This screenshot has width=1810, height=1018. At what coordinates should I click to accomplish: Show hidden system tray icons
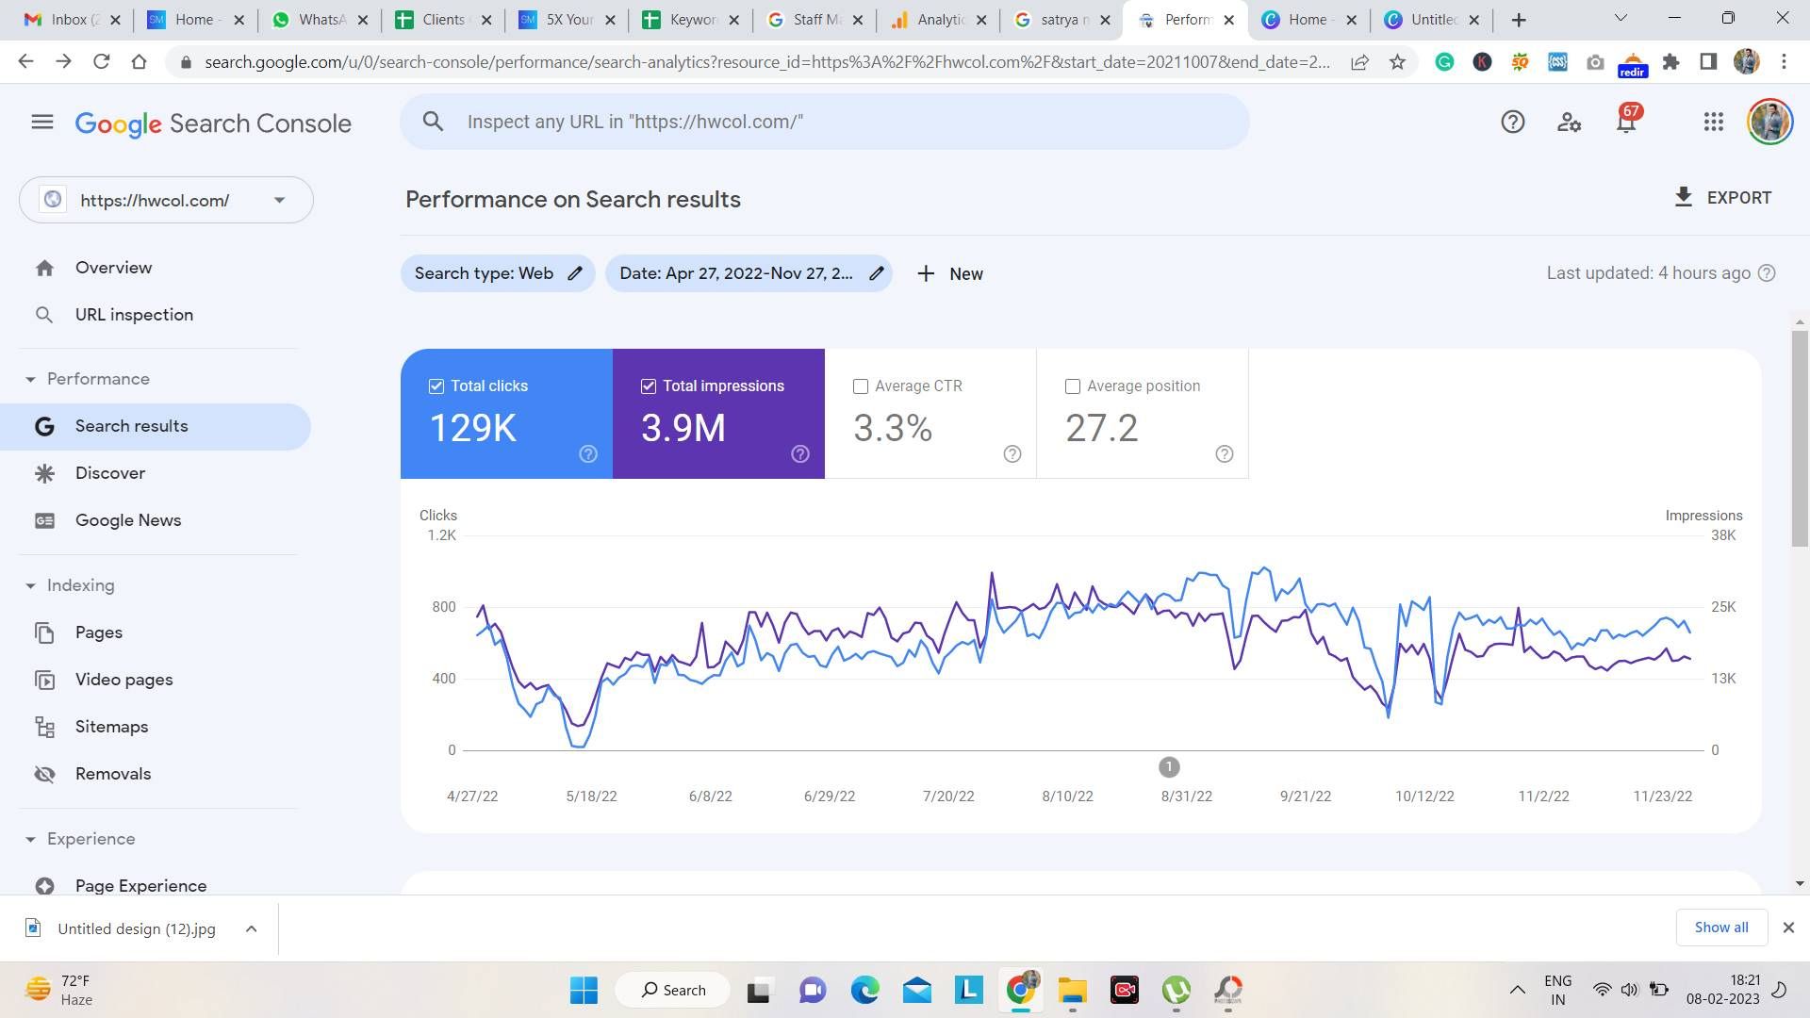click(x=1517, y=990)
